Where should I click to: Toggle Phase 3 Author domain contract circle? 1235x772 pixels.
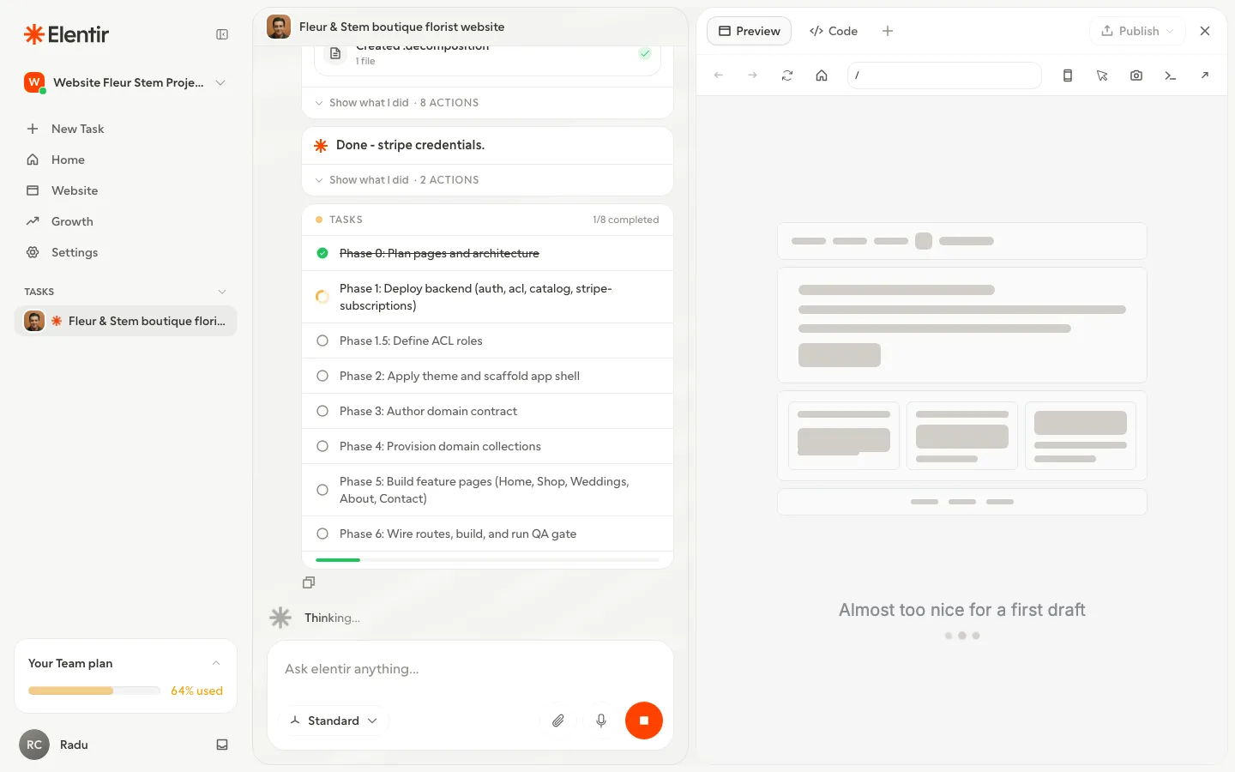(322, 411)
